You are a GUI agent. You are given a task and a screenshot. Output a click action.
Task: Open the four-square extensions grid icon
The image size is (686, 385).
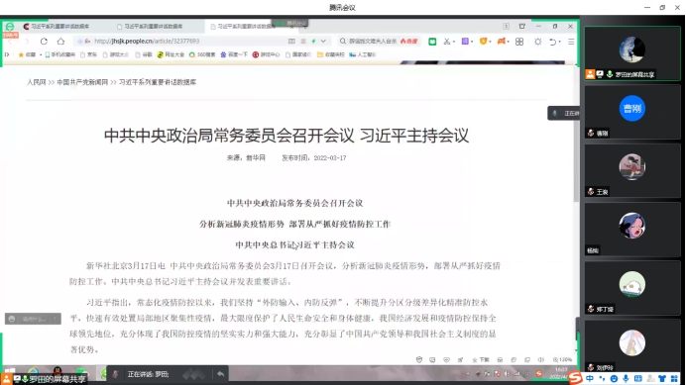(519, 42)
